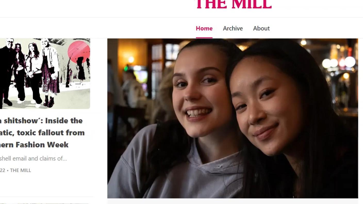Select THE MILL byline under the article
This screenshot has width=363, height=204.
[20, 170]
